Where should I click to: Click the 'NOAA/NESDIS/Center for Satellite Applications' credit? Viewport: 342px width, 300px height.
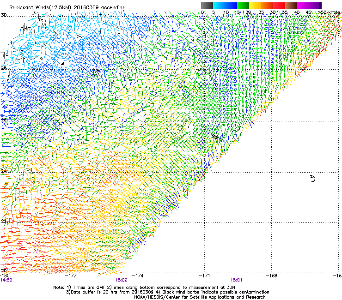[200, 297]
